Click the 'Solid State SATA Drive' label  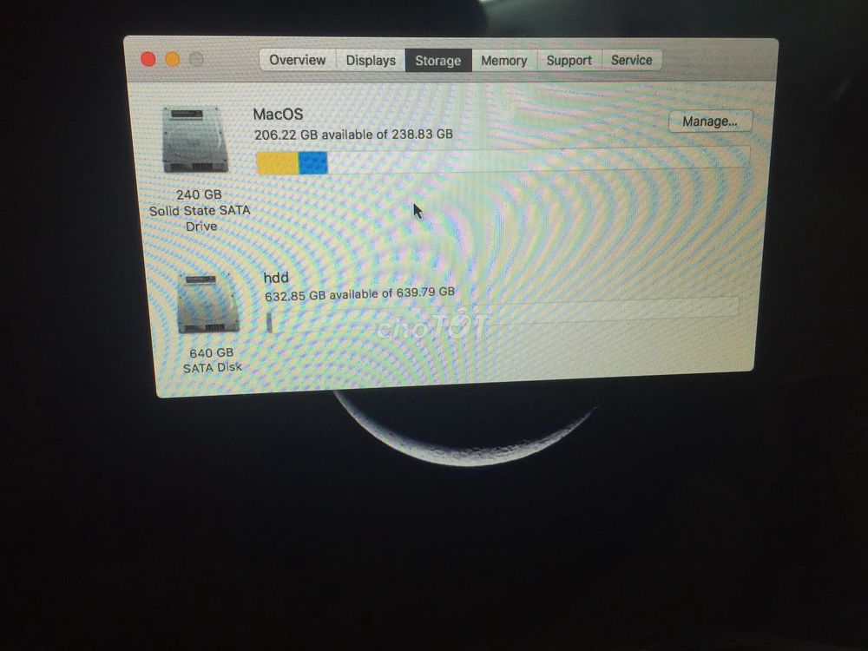(x=200, y=218)
